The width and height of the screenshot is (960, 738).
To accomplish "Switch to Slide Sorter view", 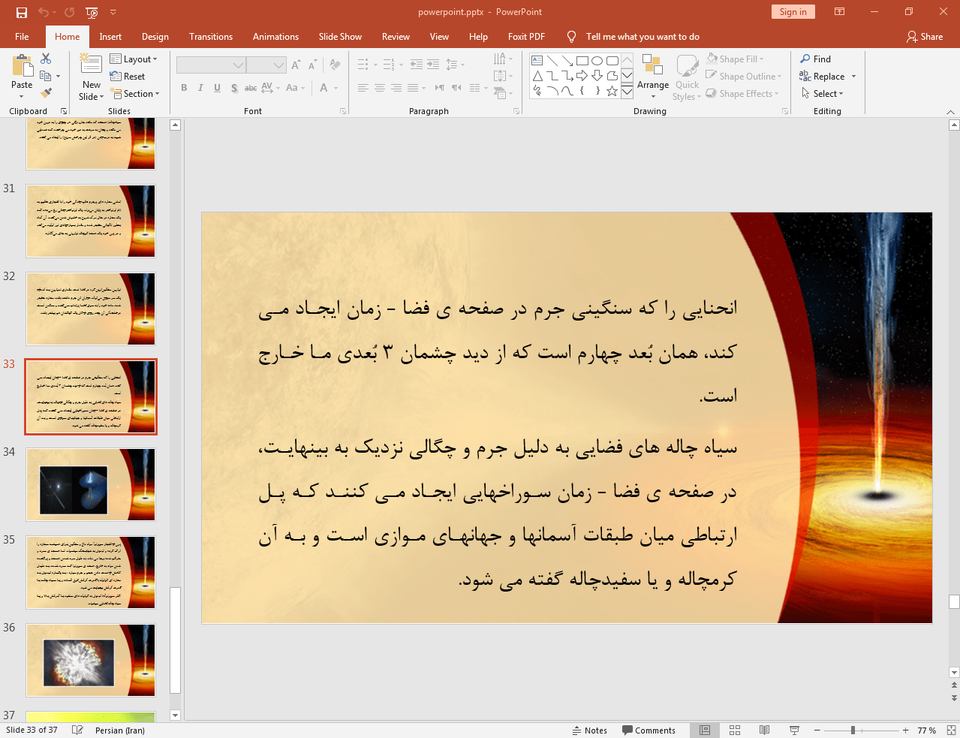I will coord(735,730).
